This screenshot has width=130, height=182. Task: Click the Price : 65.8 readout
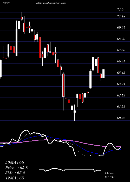[x=16, y=168]
